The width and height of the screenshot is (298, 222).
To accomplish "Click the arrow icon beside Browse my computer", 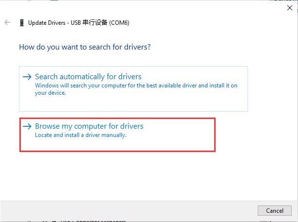I will (x=27, y=126).
